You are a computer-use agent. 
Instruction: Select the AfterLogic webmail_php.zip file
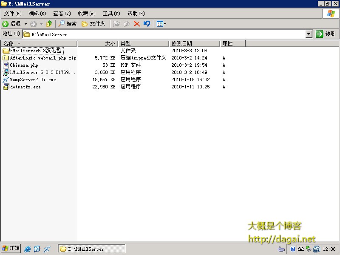click(42, 58)
